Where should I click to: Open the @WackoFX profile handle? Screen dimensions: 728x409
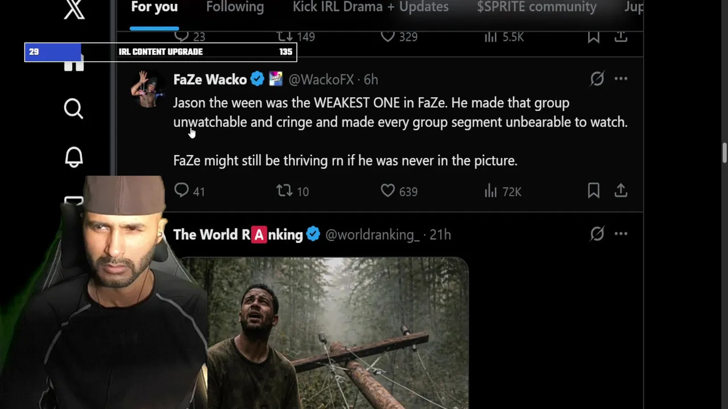point(321,80)
